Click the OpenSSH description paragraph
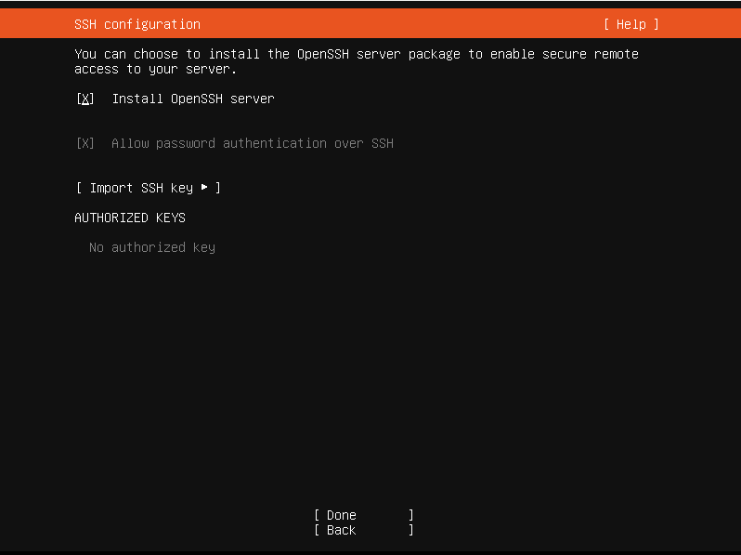The image size is (741, 555). coord(357,61)
